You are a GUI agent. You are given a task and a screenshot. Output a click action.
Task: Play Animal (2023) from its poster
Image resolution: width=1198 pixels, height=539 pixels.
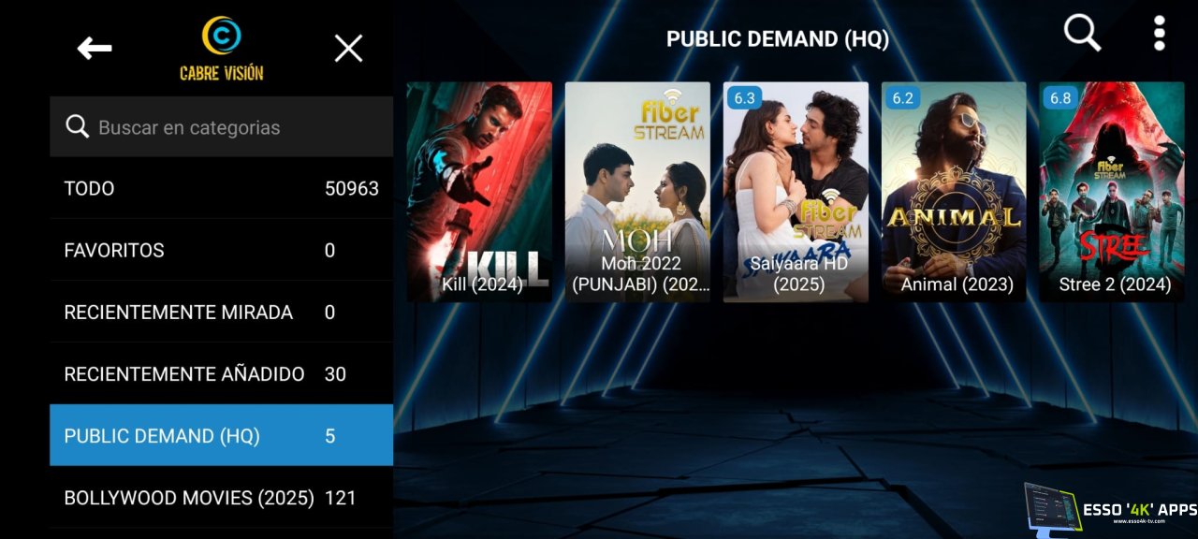pos(954,192)
